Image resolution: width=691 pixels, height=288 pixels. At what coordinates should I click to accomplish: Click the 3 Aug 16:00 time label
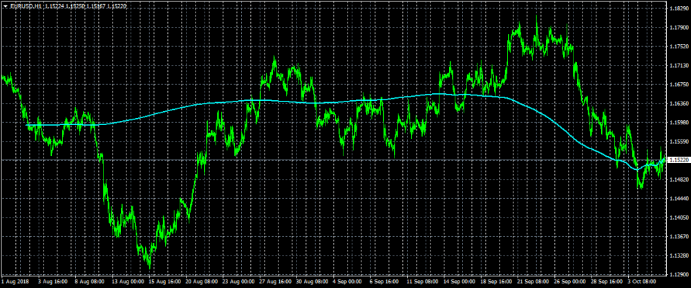click(x=53, y=280)
